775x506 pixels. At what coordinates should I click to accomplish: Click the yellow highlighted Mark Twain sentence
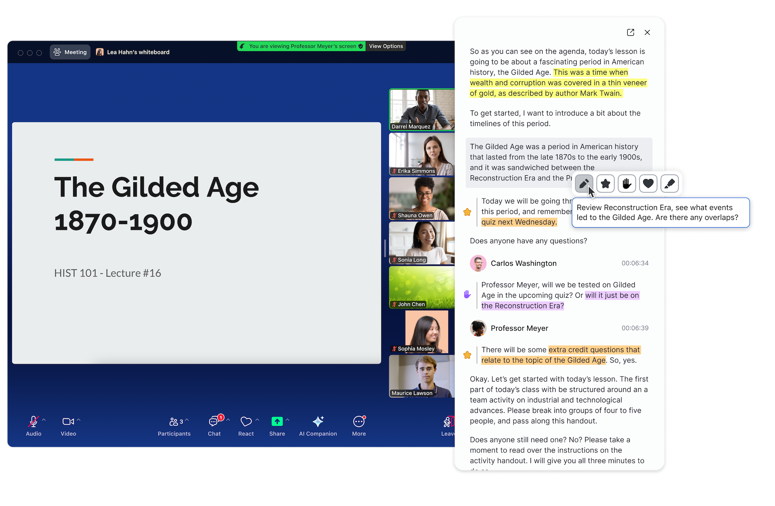(558, 83)
